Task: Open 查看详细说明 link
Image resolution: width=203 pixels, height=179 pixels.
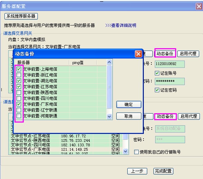Action: [121, 25]
